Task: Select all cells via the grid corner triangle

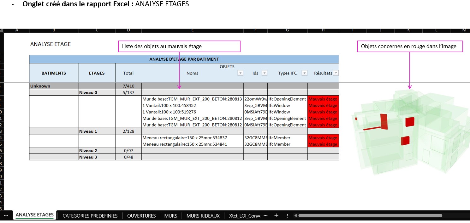Action: point(2,30)
